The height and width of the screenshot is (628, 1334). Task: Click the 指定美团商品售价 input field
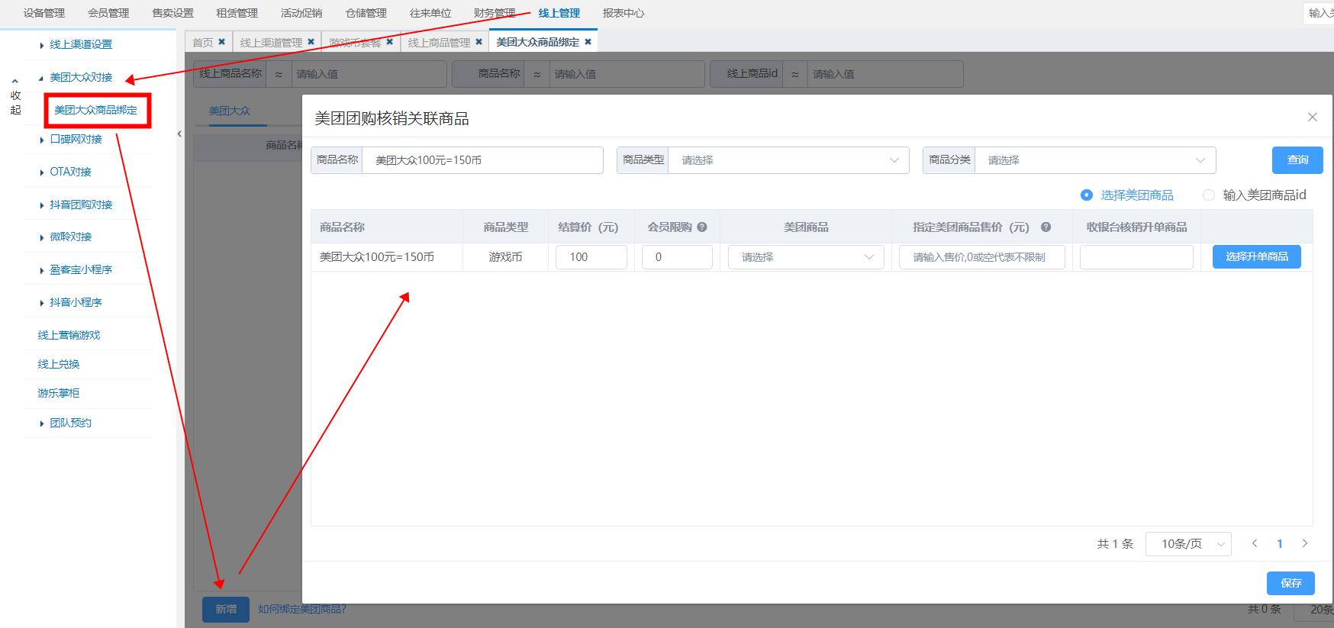(982, 257)
